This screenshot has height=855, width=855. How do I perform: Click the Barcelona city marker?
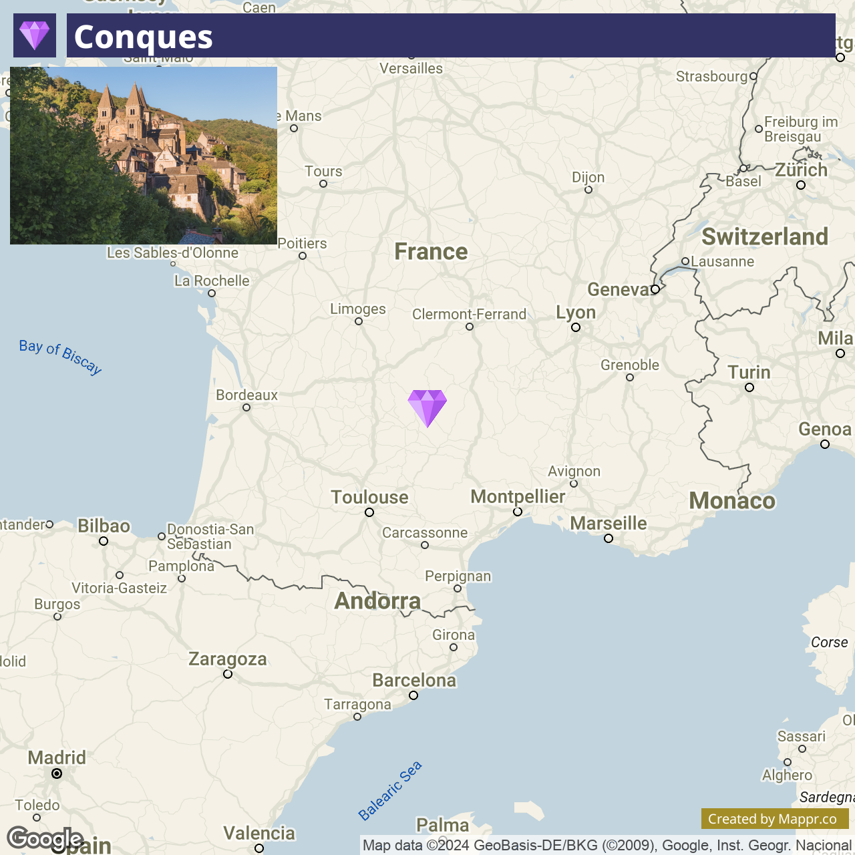click(x=413, y=695)
